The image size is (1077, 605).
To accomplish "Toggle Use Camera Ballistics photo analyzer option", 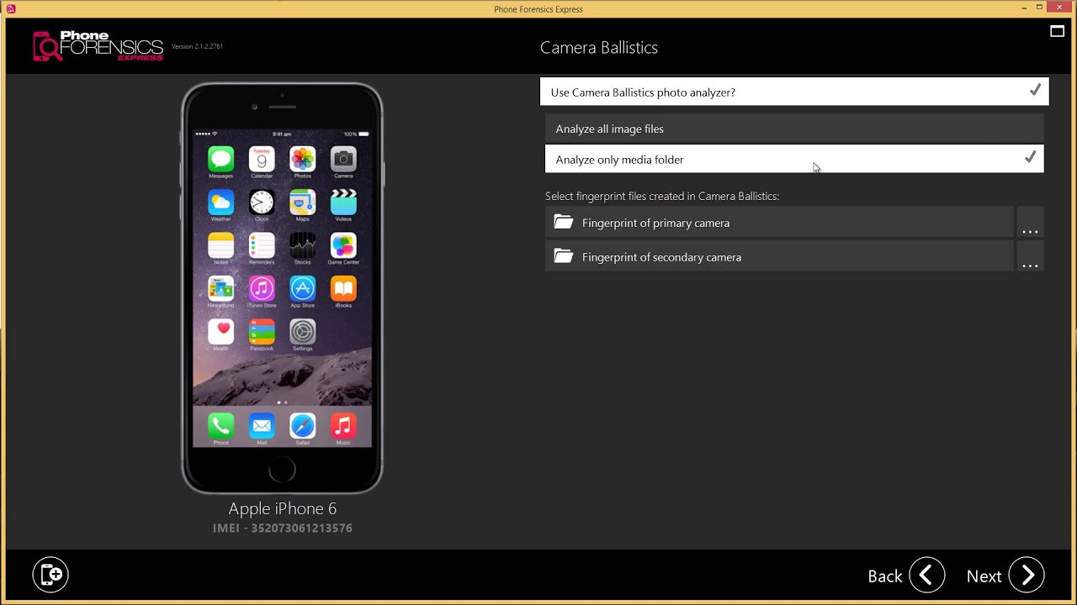I will click(x=794, y=92).
